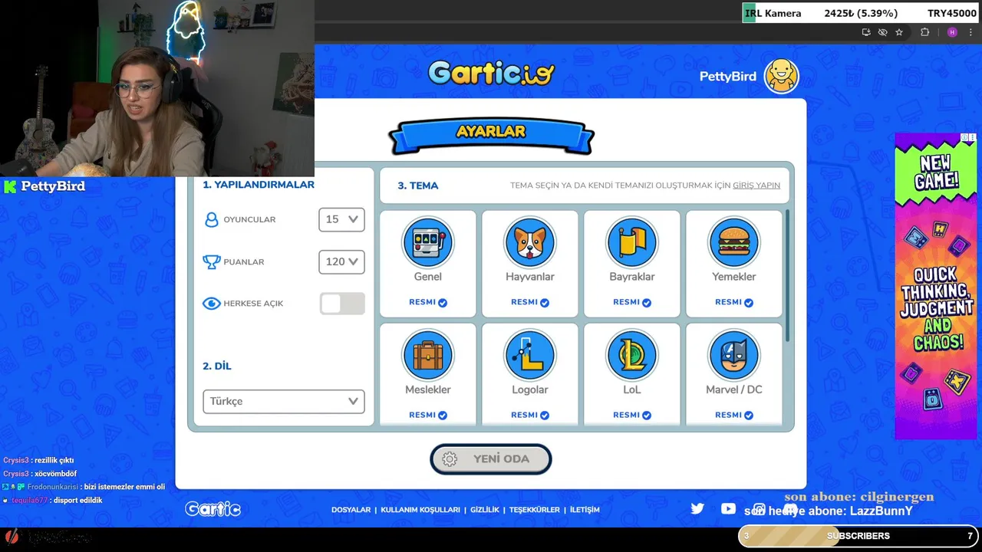Click chat message 'rezillik çıktı'
The height and width of the screenshot is (552, 982).
click(54, 460)
